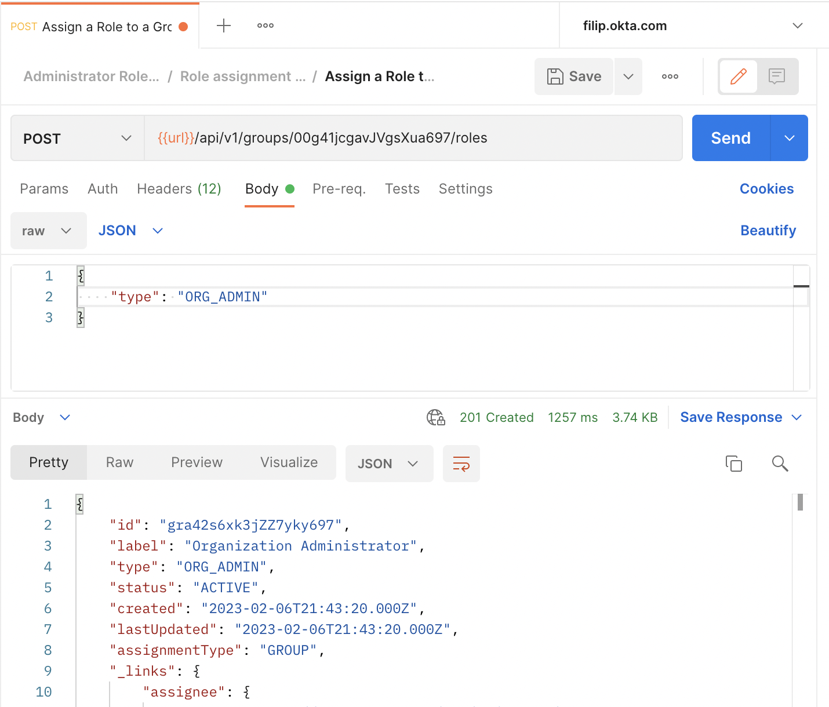This screenshot has height=707, width=829.
Task: Open the comments panel icon
Action: [776, 76]
